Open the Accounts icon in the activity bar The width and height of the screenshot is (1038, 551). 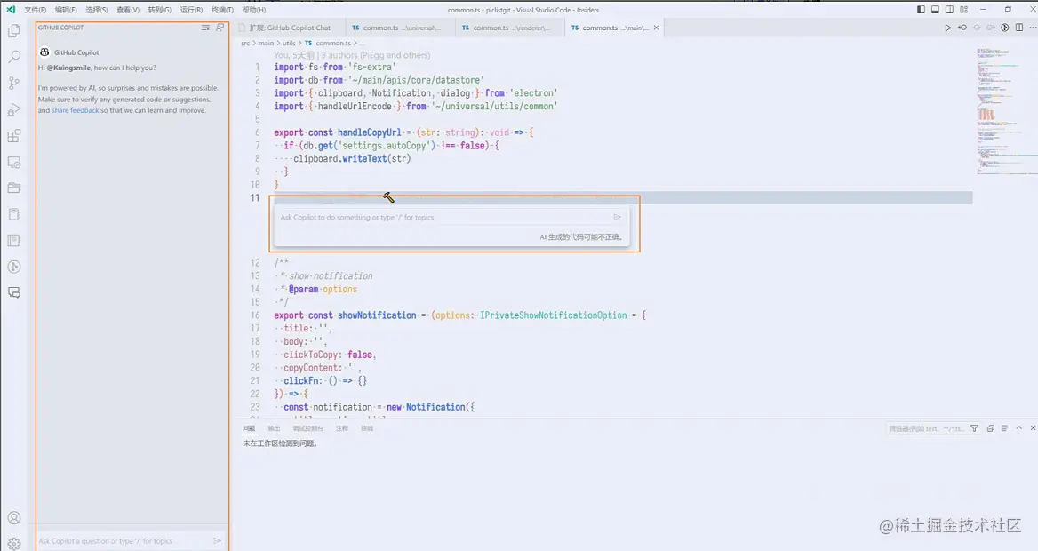14,518
